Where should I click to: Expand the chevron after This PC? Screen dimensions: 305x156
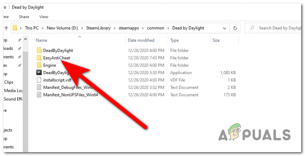(x=43, y=28)
